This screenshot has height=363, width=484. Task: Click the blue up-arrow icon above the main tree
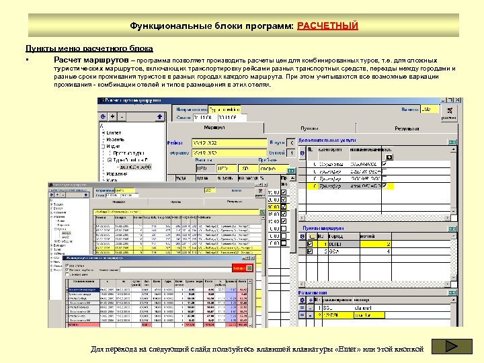click(x=159, y=117)
